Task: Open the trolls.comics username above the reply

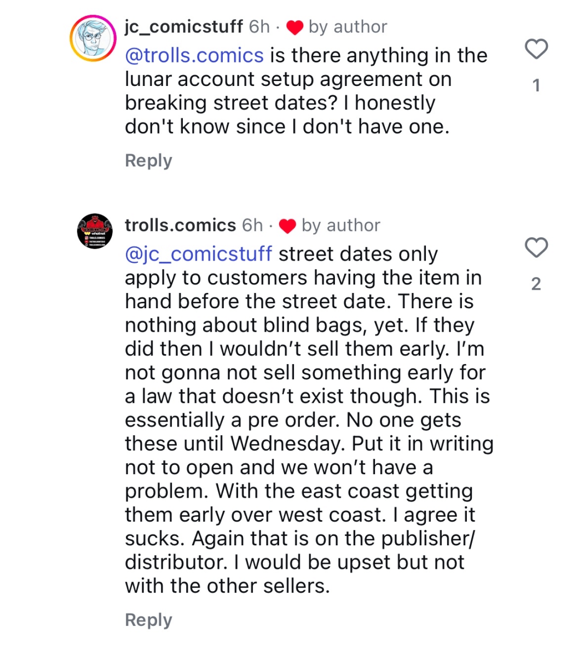Action: 180,226
